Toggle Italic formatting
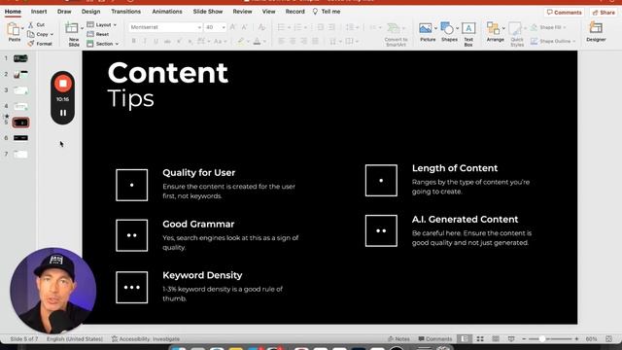The height and width of the screenshot is (350, 622). [x=145, y=41]
